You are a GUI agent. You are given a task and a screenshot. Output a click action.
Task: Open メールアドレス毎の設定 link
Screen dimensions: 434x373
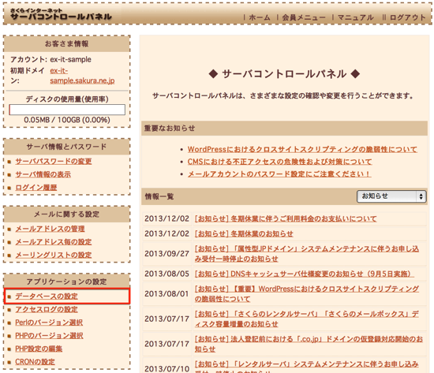[x=54, y=242]
